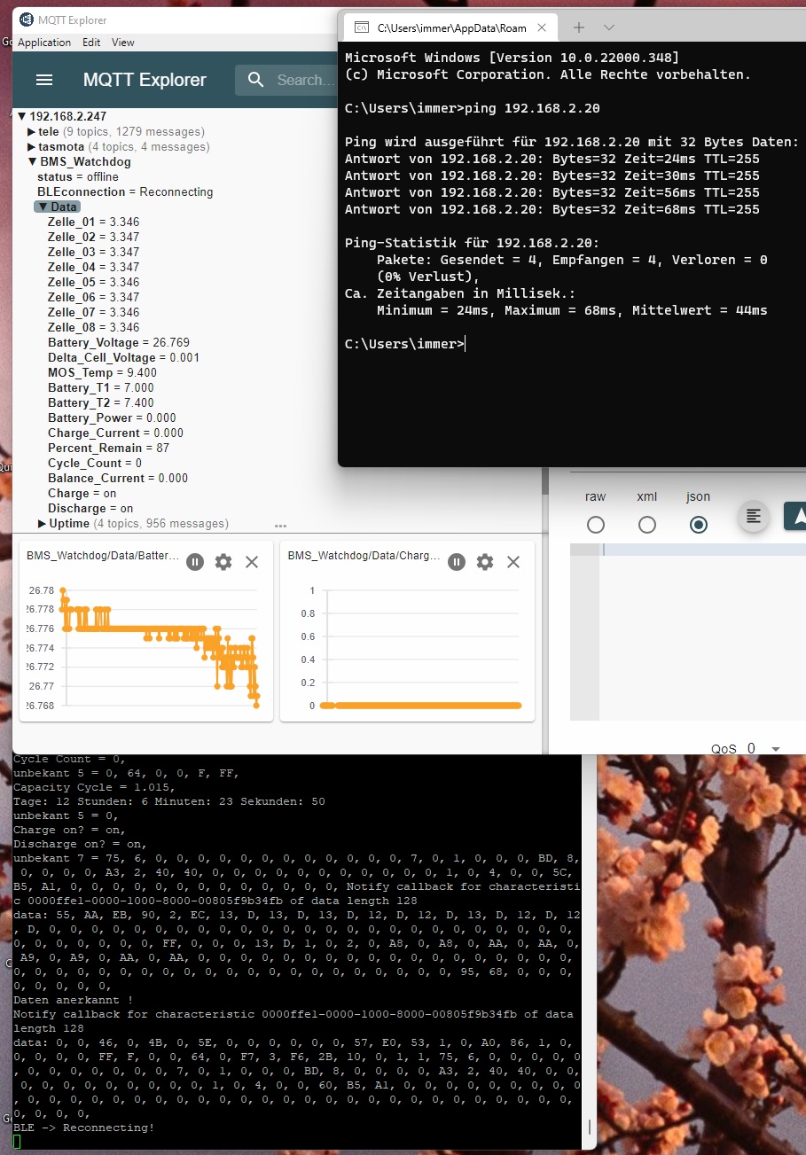Select the json payload format radio button
This screenshot has width=806, height=1155.
[x=699, y=525]
